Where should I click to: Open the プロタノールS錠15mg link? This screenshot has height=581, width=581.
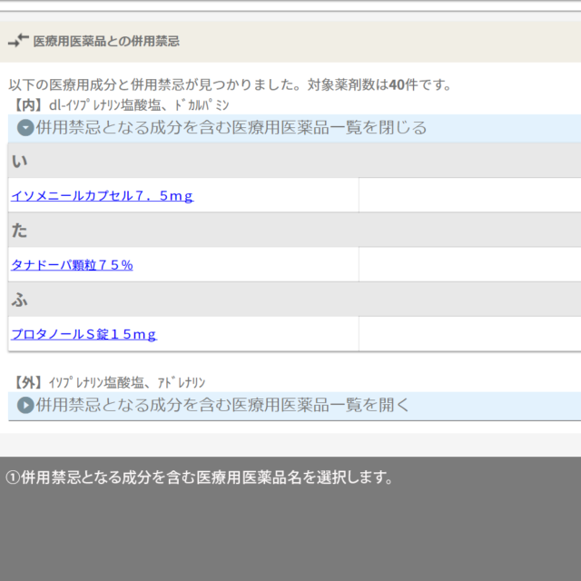click(84, 334)
